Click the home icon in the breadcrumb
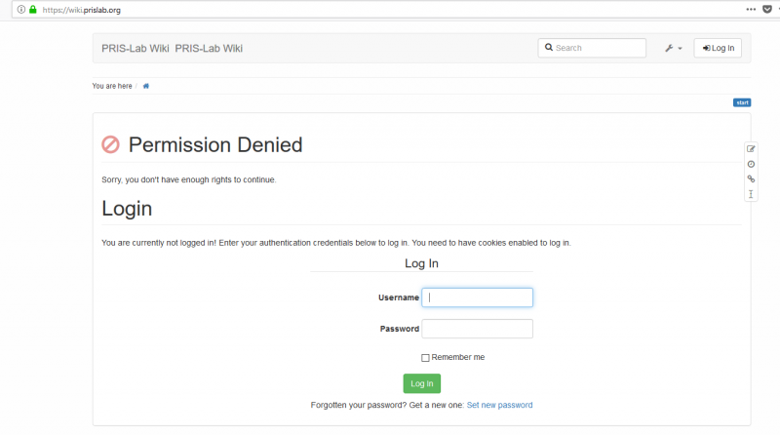The width and height of the screenshot is (780, 435). (x=146, y=86)
